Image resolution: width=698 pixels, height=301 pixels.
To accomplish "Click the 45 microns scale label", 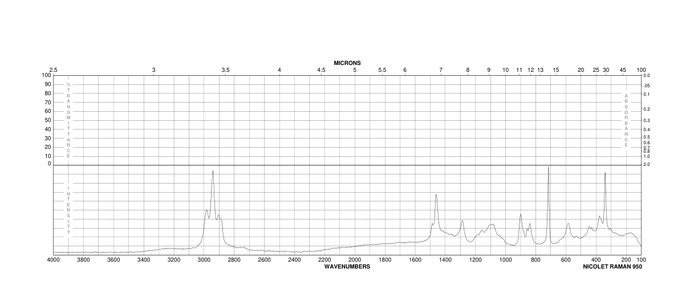I will point(623,70).
